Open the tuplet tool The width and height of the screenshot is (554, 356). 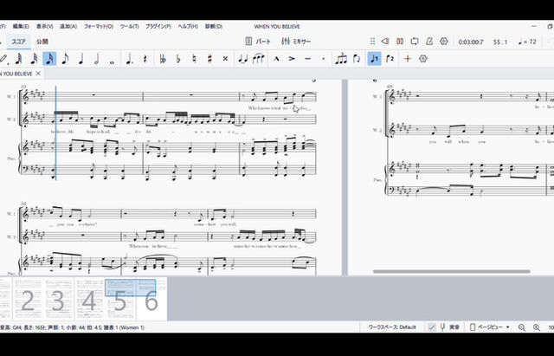tap(341, 59)
